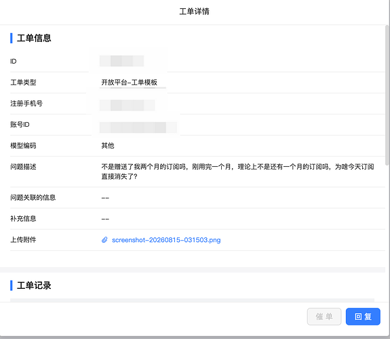Select the 工单信息 section heading
390x339 pixels.
click(34, 38)
